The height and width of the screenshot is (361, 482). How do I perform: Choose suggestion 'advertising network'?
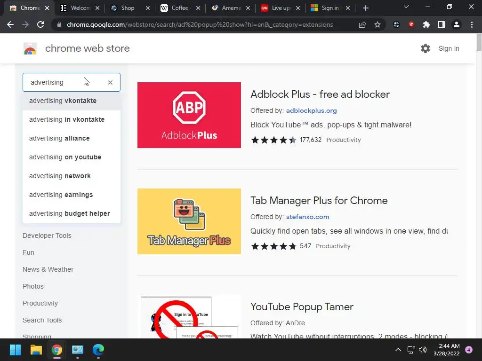coord(72,176)
